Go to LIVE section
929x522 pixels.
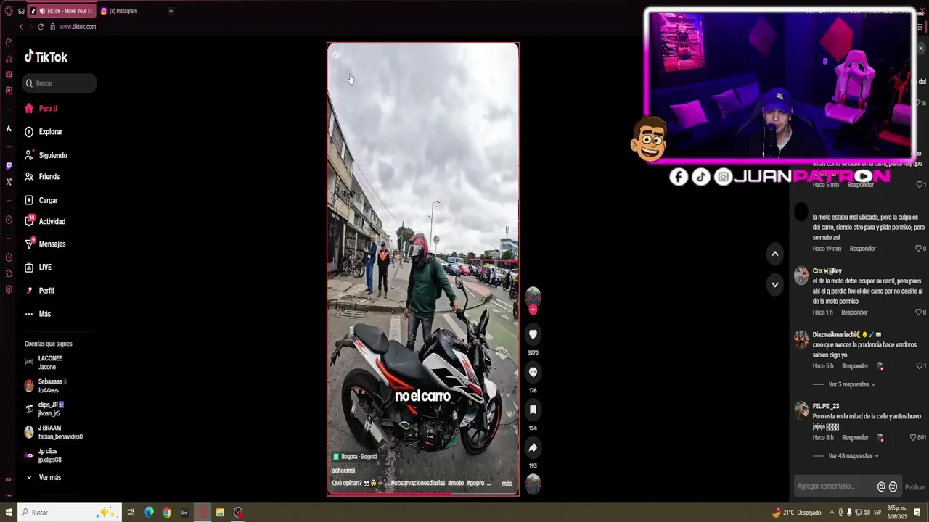(38, 268)
